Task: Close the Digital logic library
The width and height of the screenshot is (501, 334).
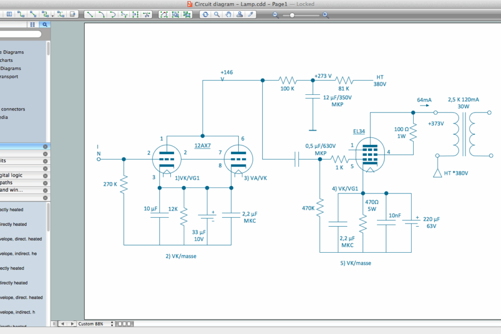Action: (45, 175)
